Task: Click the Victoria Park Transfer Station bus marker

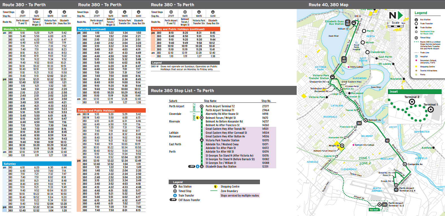Action: coord(333,77)
